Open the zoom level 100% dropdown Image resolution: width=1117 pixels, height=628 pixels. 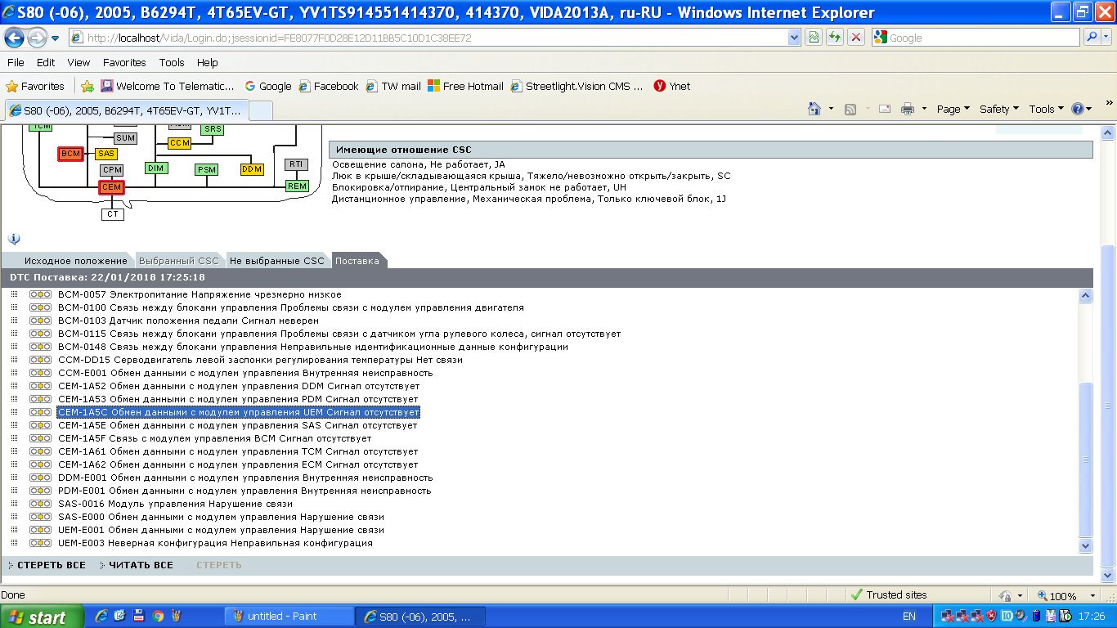coord(1093,596)
